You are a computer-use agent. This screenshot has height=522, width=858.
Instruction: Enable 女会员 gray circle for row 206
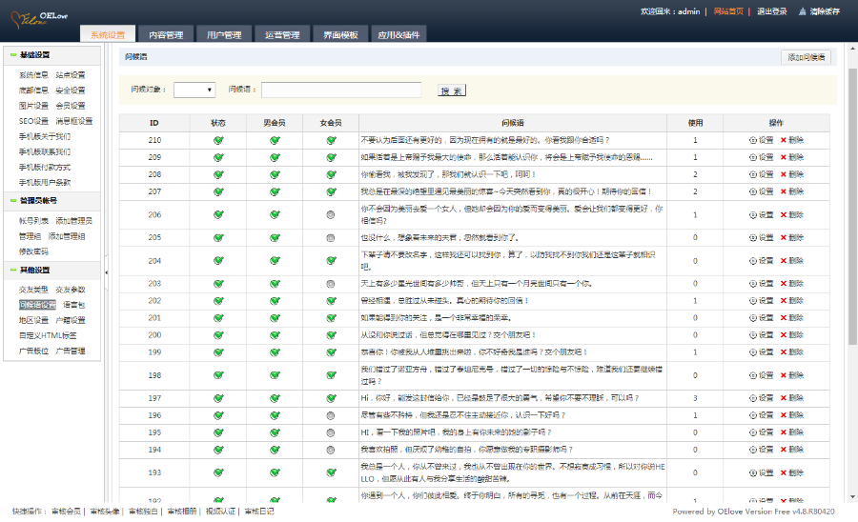(331, 214)
